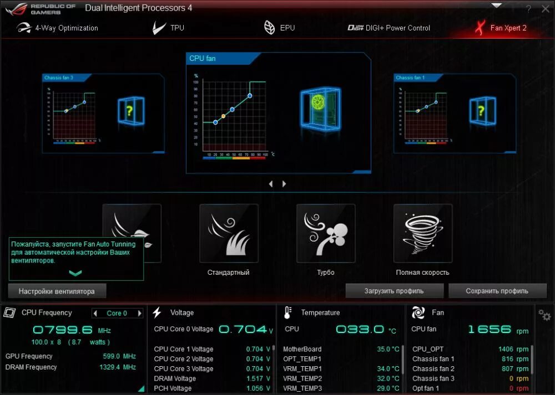Select next core with right arrow

pos(139,313)
